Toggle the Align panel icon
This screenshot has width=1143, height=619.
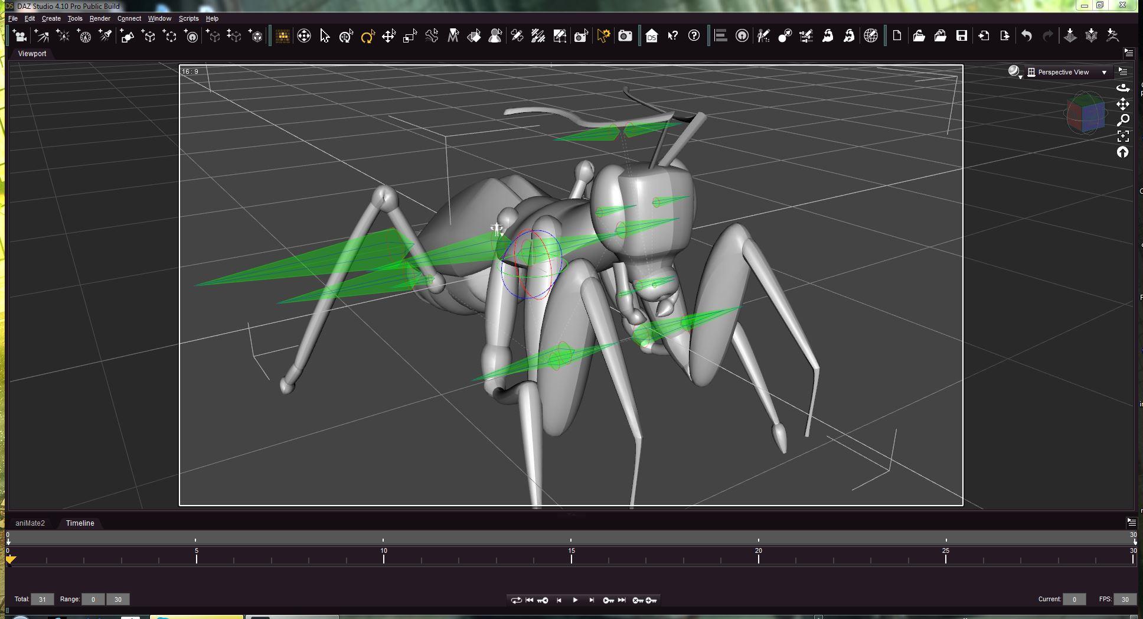click(720, 36)
